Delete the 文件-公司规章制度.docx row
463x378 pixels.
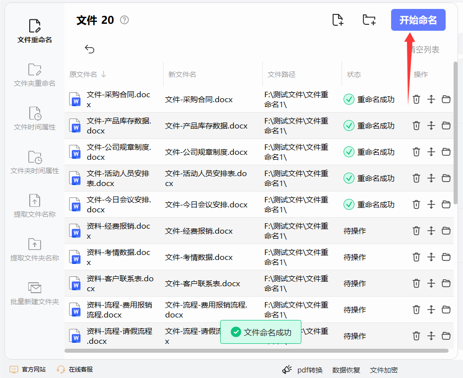416,152
